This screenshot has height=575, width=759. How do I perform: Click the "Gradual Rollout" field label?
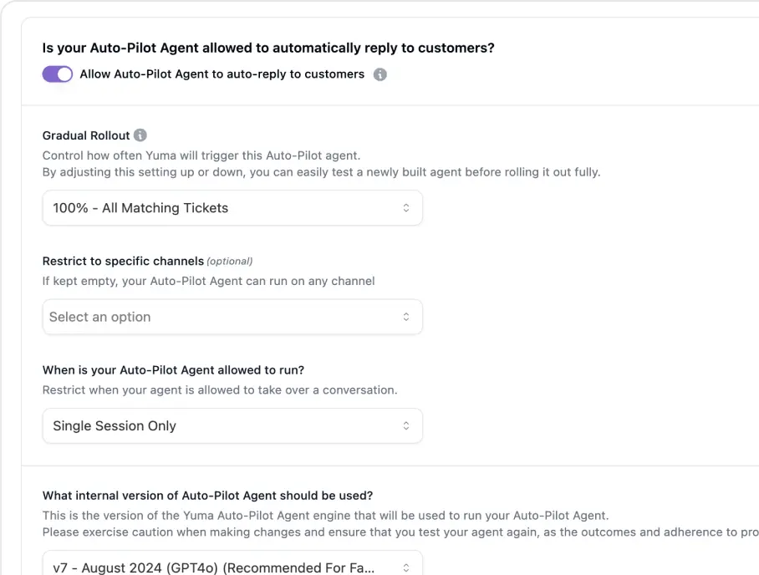[86, 135]
